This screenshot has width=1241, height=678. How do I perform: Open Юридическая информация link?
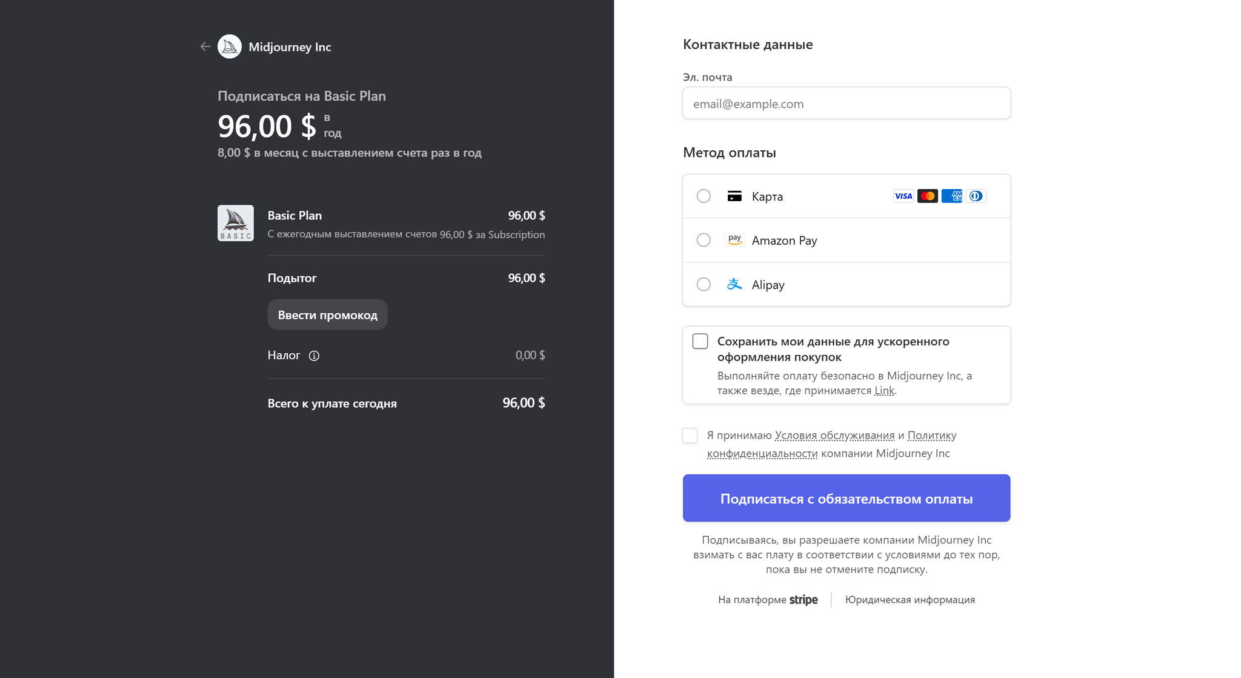[x=910, y=600]
